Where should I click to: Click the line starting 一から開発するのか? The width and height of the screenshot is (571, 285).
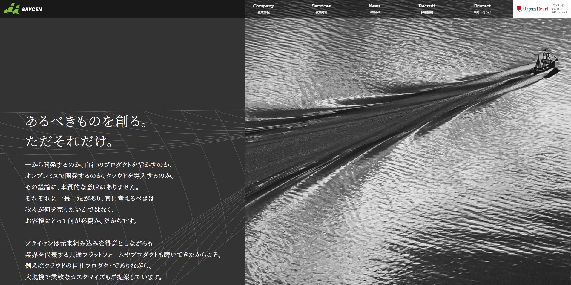tap(99, 165)
